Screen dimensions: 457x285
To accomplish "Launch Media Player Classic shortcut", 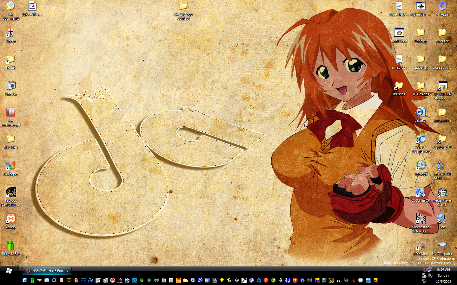I will (442, 197).
